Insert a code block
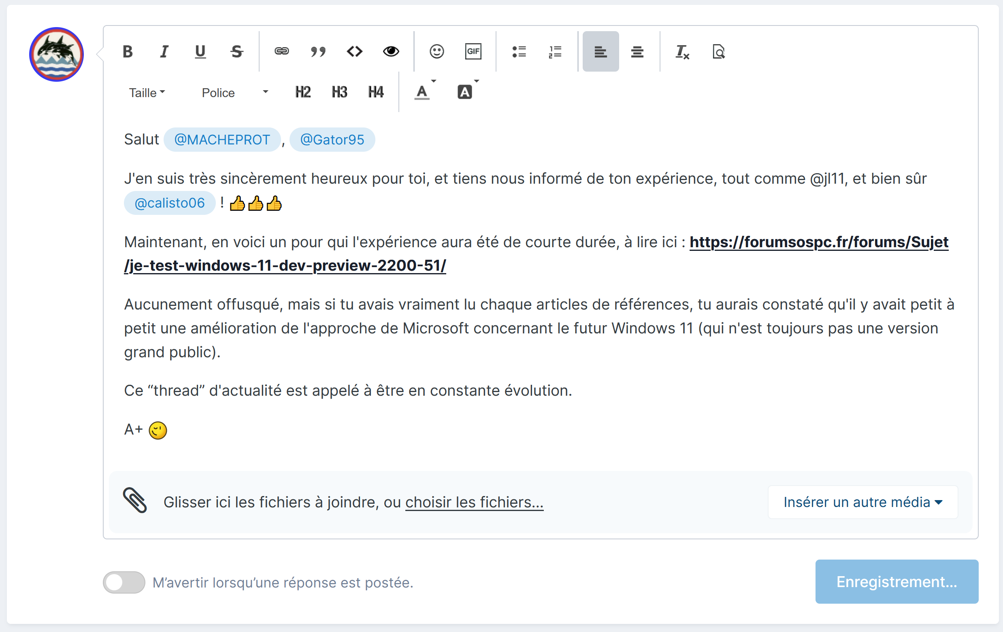Viewport: 1003px width, 632px height. click(x=354, y=52)
